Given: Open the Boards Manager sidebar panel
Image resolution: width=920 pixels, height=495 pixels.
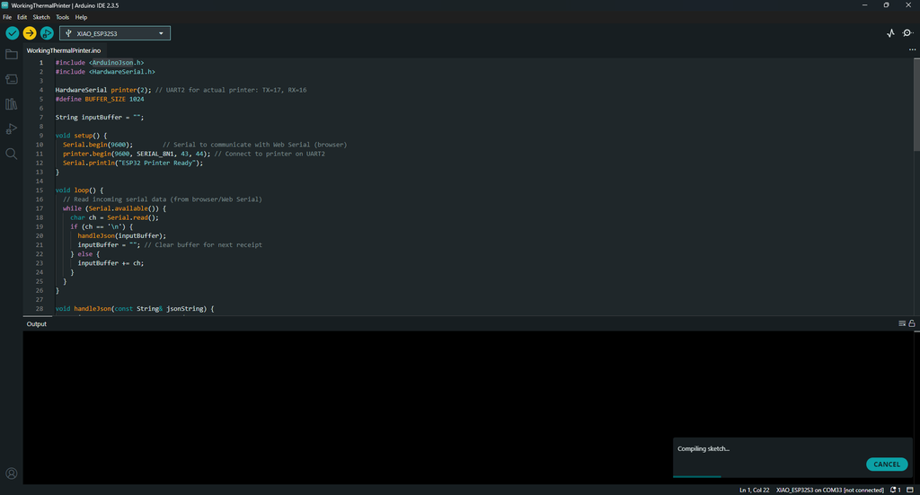Looking at the screenshot, I should click(x=12, y=79).
